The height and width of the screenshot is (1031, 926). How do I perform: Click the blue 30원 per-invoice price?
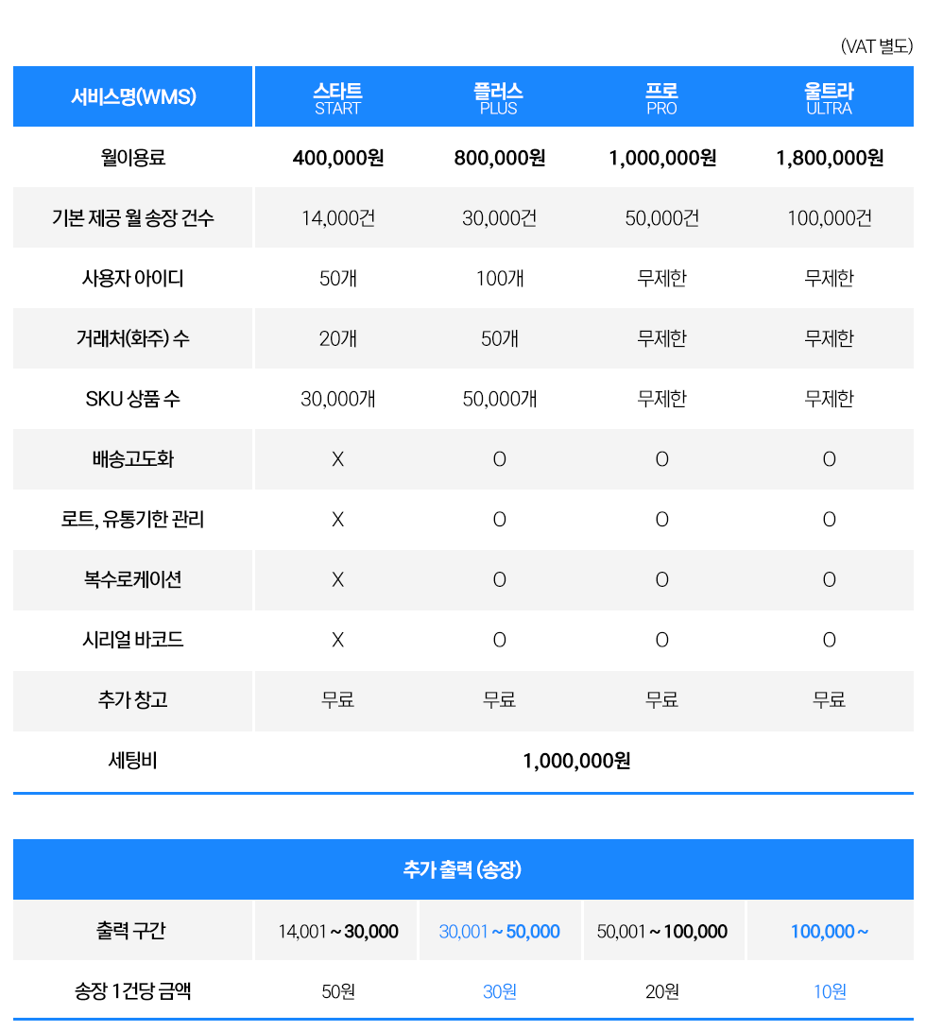tap(499, 991)
